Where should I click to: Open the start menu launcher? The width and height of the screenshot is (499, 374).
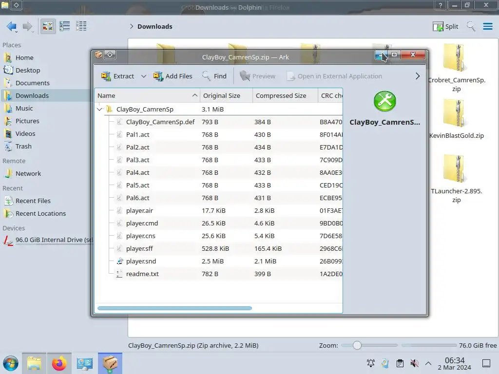(x=11, y=363)
